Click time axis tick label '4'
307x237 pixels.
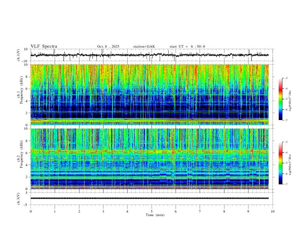[x=127, y=211]
